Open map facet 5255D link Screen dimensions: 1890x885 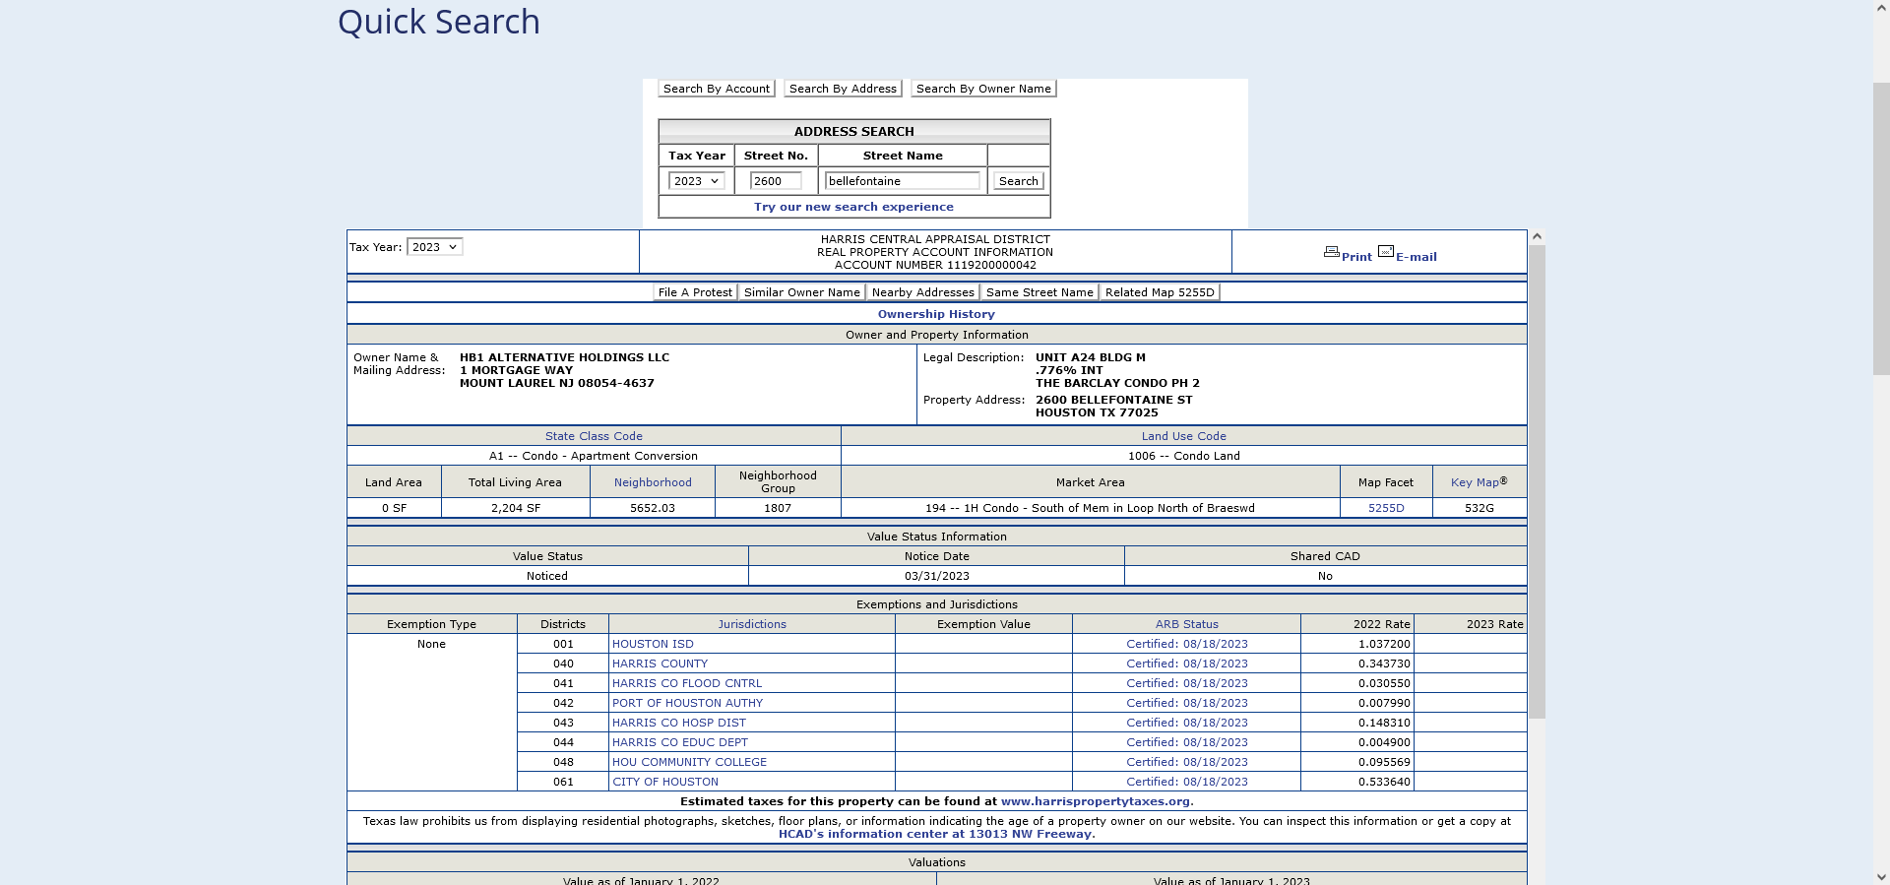[x=1386, y=508]
